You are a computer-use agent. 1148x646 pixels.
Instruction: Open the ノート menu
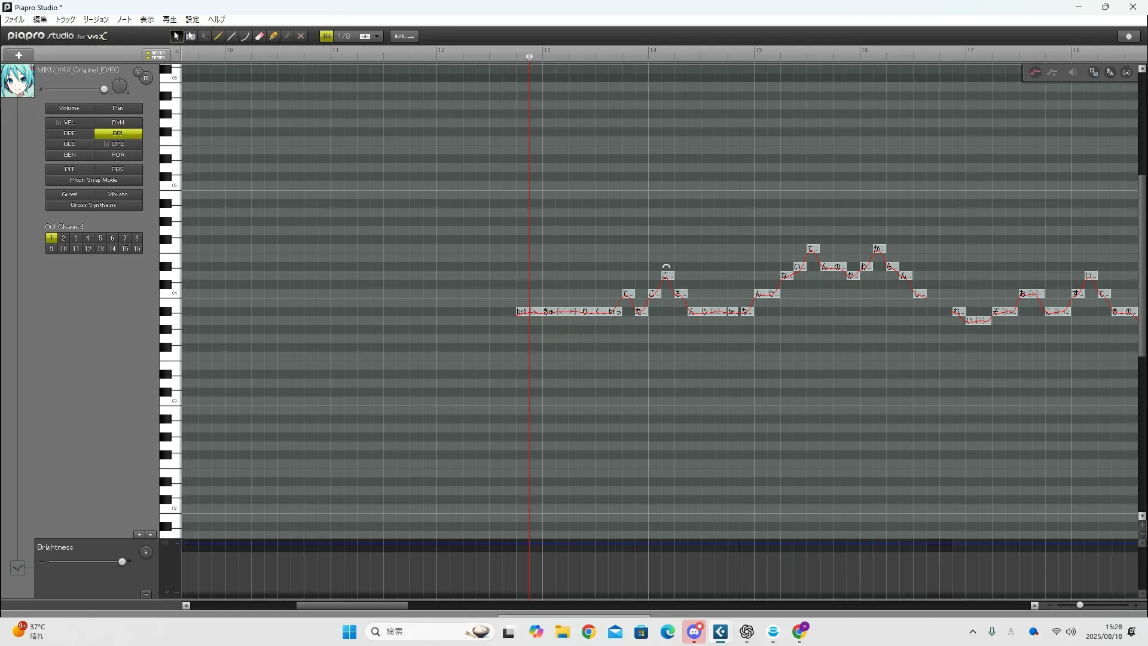pos(124,20)
